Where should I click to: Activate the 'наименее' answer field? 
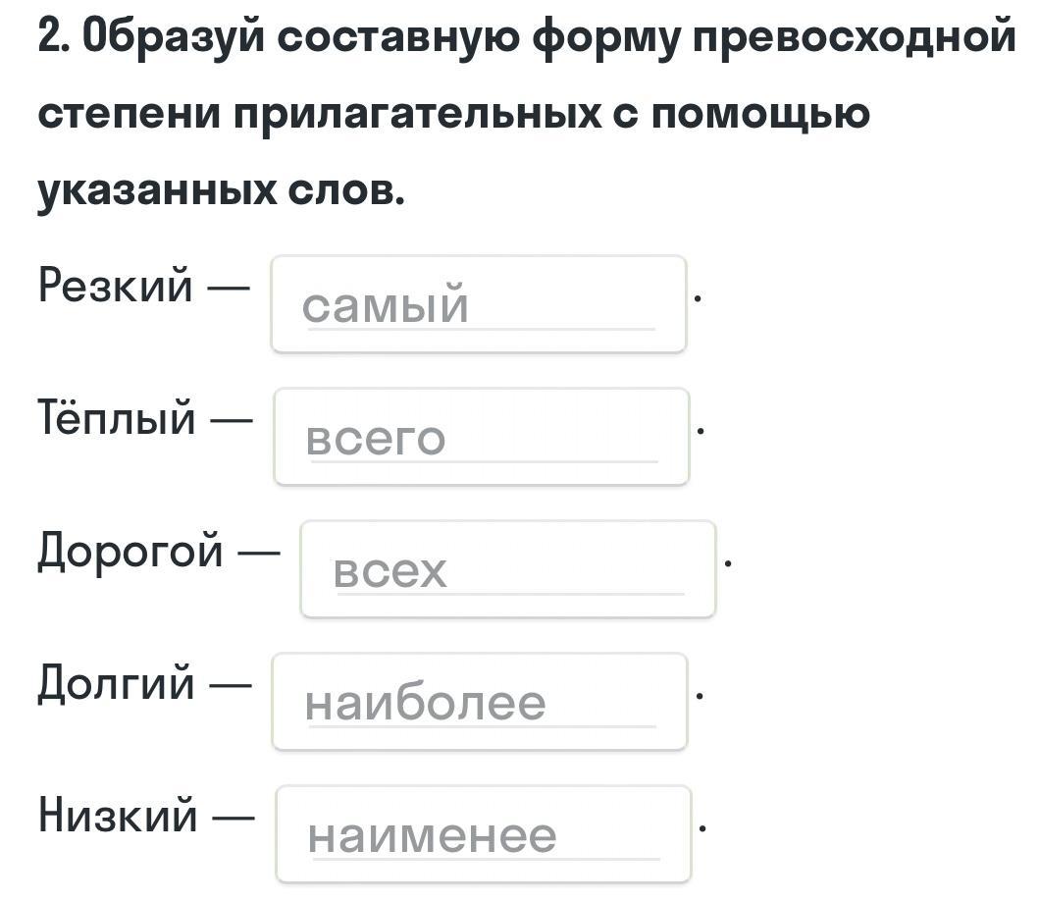click(x=483, y=834)
